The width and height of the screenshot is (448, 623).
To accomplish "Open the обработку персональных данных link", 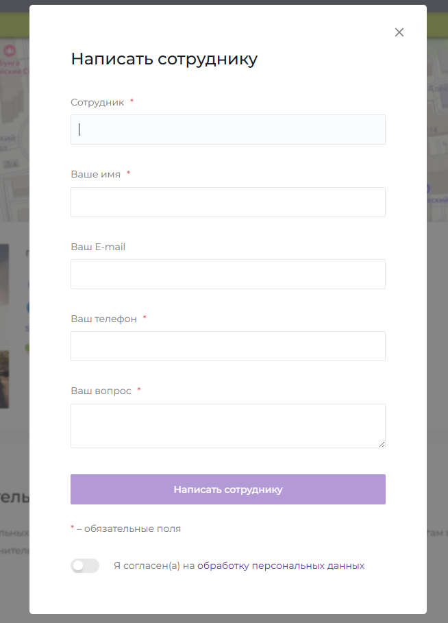I will tap(281, 565).
